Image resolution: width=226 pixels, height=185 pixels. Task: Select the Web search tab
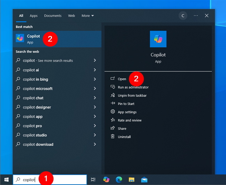coord(71,16)
